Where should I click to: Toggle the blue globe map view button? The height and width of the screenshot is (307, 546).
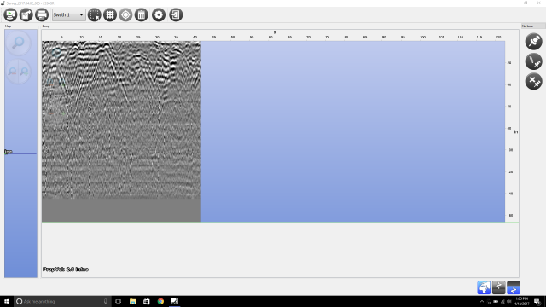[484, 287]
